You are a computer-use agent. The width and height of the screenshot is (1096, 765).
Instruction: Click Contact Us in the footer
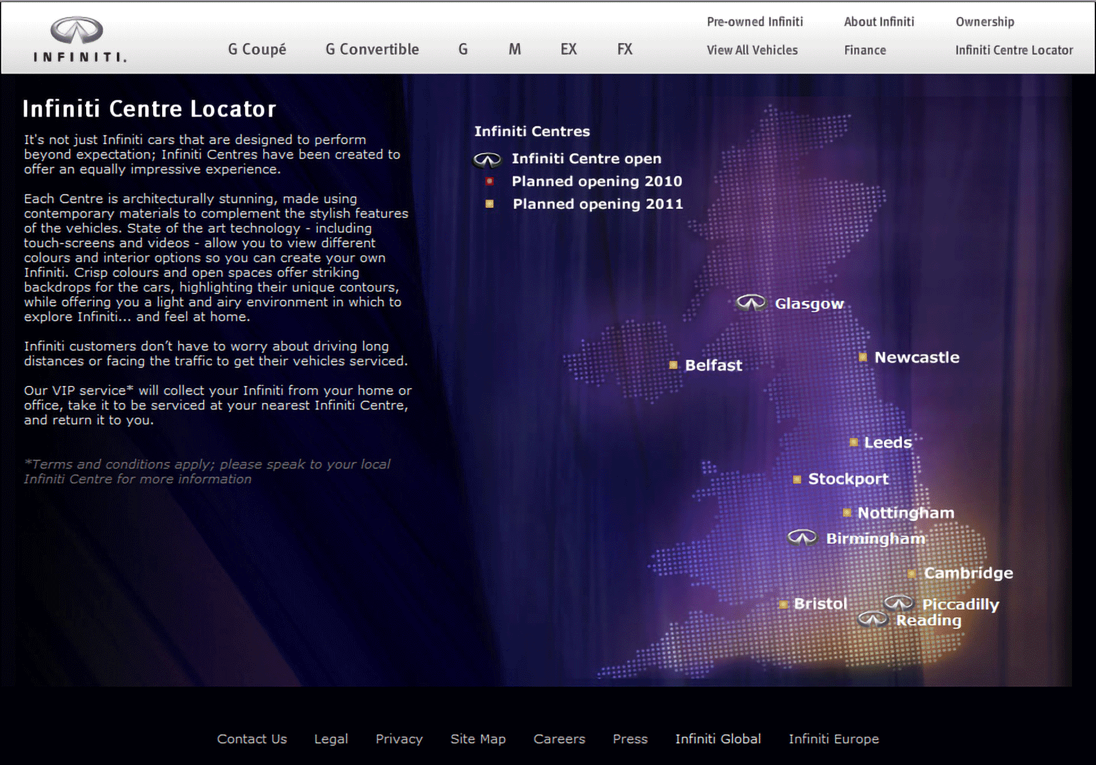(x=252, y=739)
